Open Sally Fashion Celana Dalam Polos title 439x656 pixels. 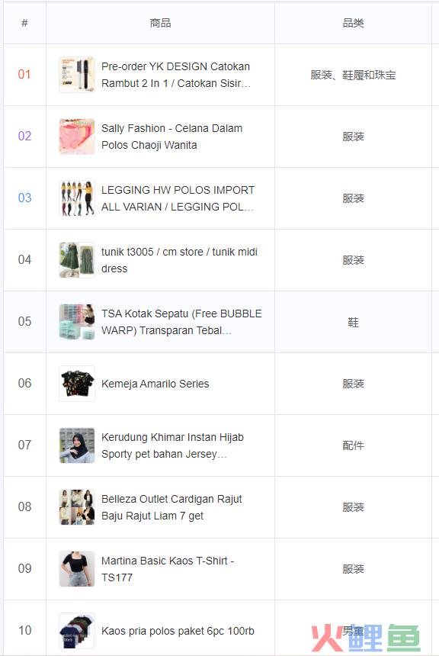coord(171,137)
